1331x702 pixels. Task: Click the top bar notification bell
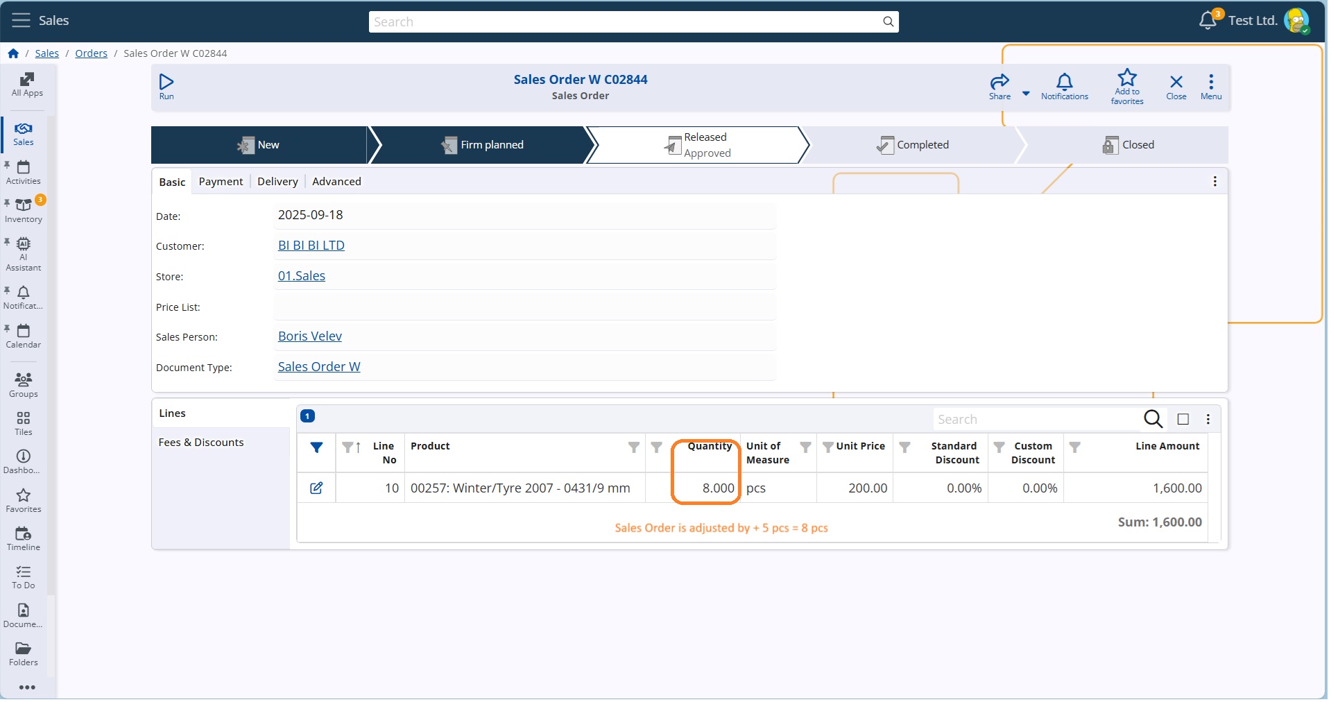(1208, 20)
